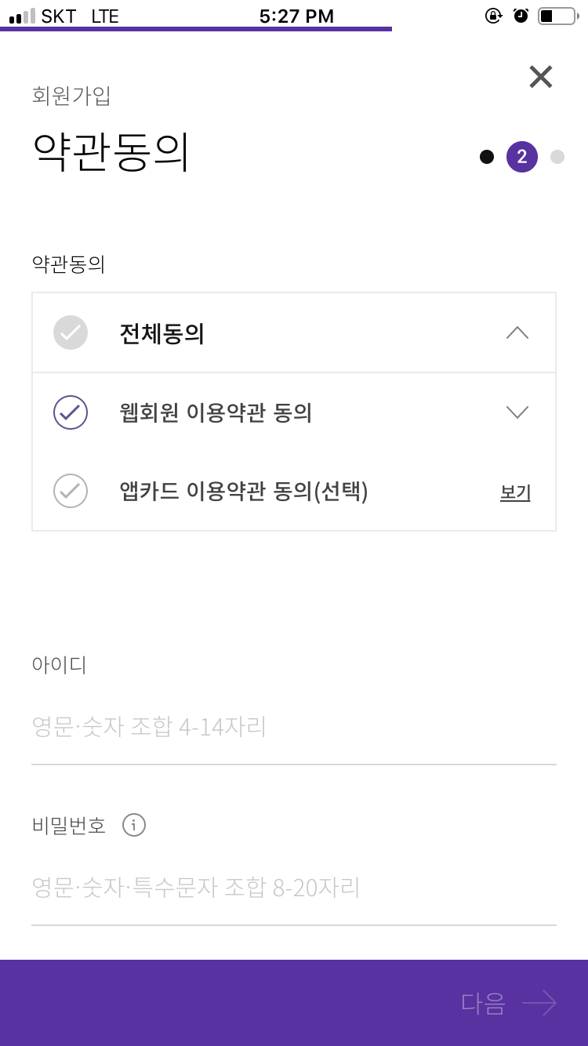Open the 보기 link for 앱카드 terms
588x1046 pixels.
coord(516,492)
